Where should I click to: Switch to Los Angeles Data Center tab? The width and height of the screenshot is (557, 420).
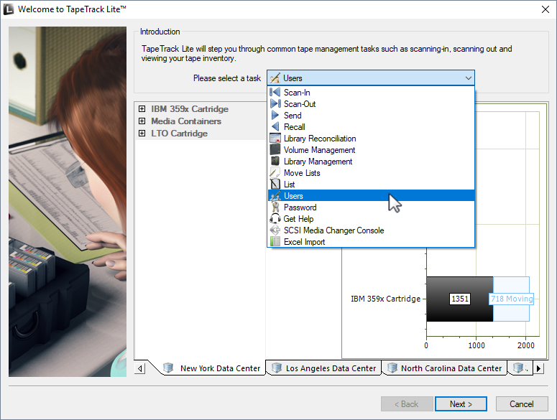coord(323,368)
